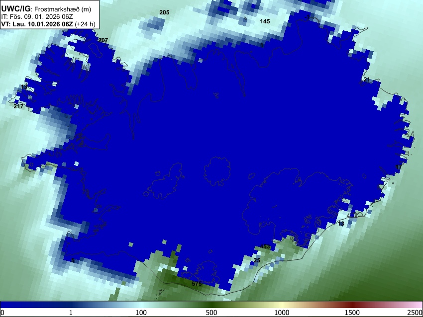The width and height of the screenshot is (423, 317).
Task: Click the map value 17
Action: 398,167
